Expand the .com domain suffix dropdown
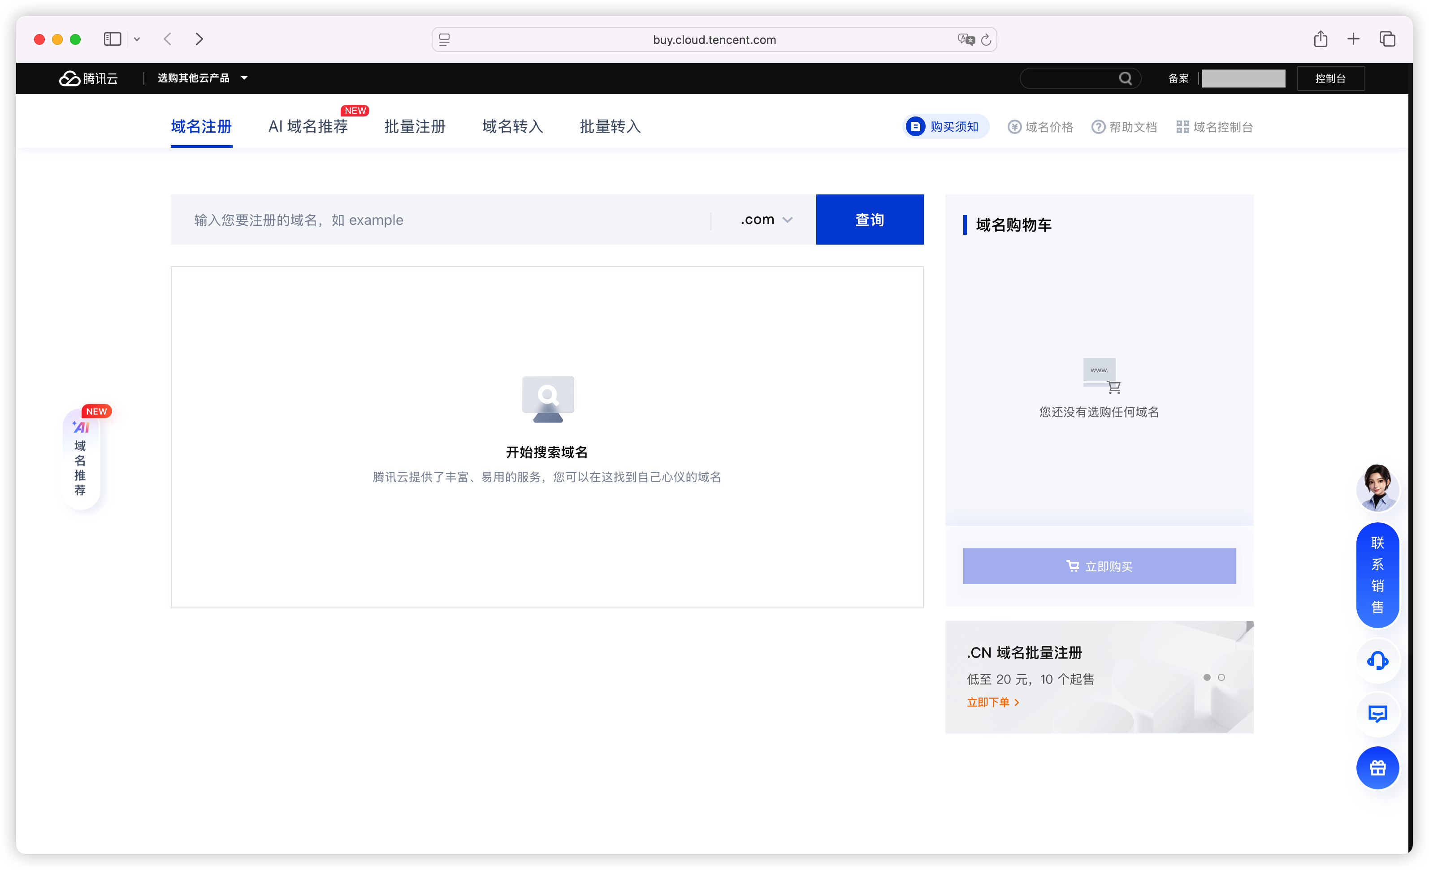The width and height of the screenshot is (1429, 870). [x=766, y=220]
